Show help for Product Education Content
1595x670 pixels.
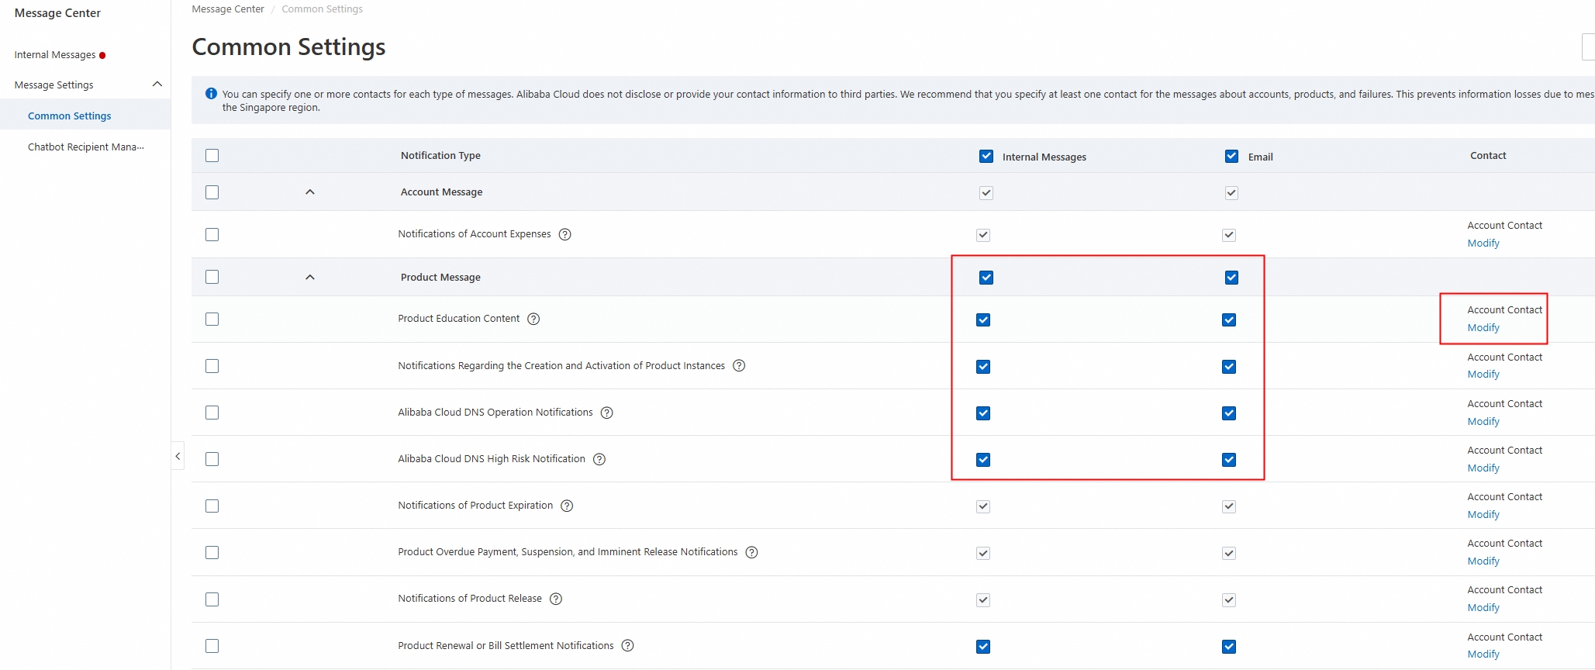tap(533, 319)
